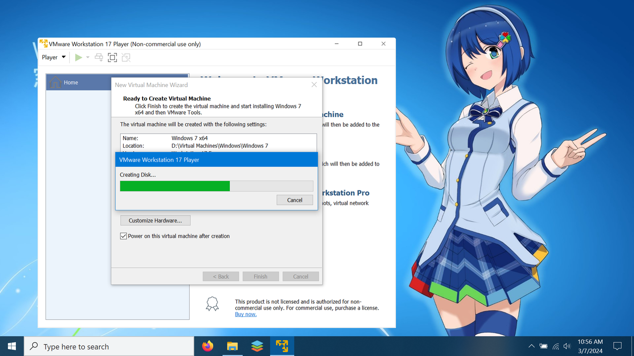
Task: Click the license ribbon badge icon
Action: coord(212,304)
